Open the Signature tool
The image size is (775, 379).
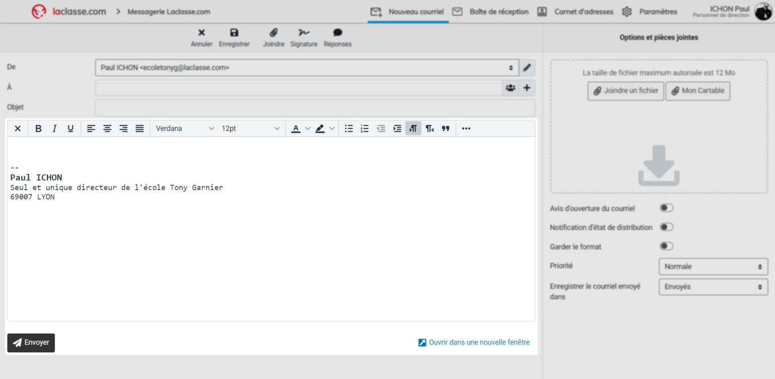coord(304,33)
